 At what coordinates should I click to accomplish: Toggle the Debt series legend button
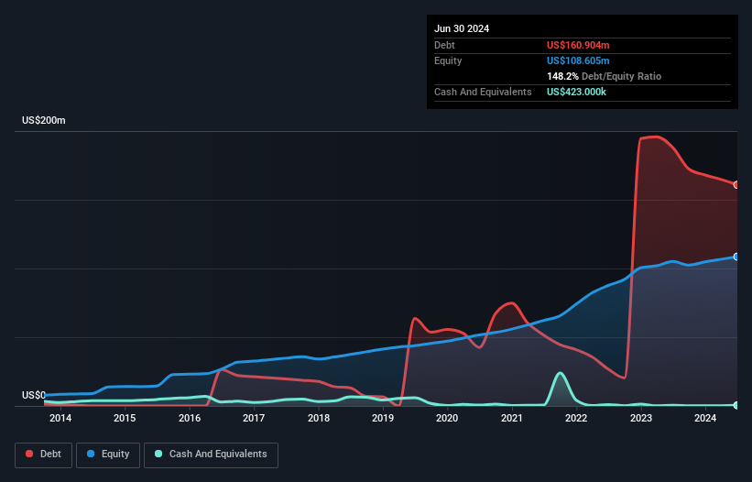[x=44, y=455]
